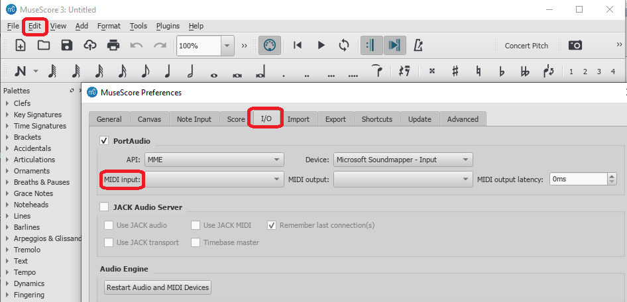Flip note direction icon

[548, 71]
